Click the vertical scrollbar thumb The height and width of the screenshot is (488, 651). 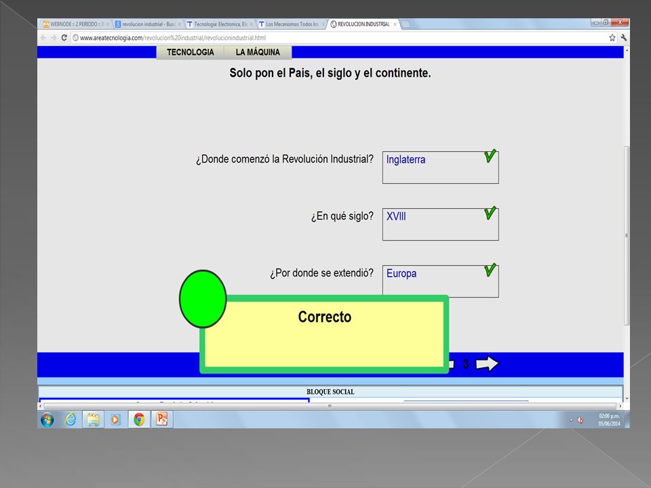point(627,236)
